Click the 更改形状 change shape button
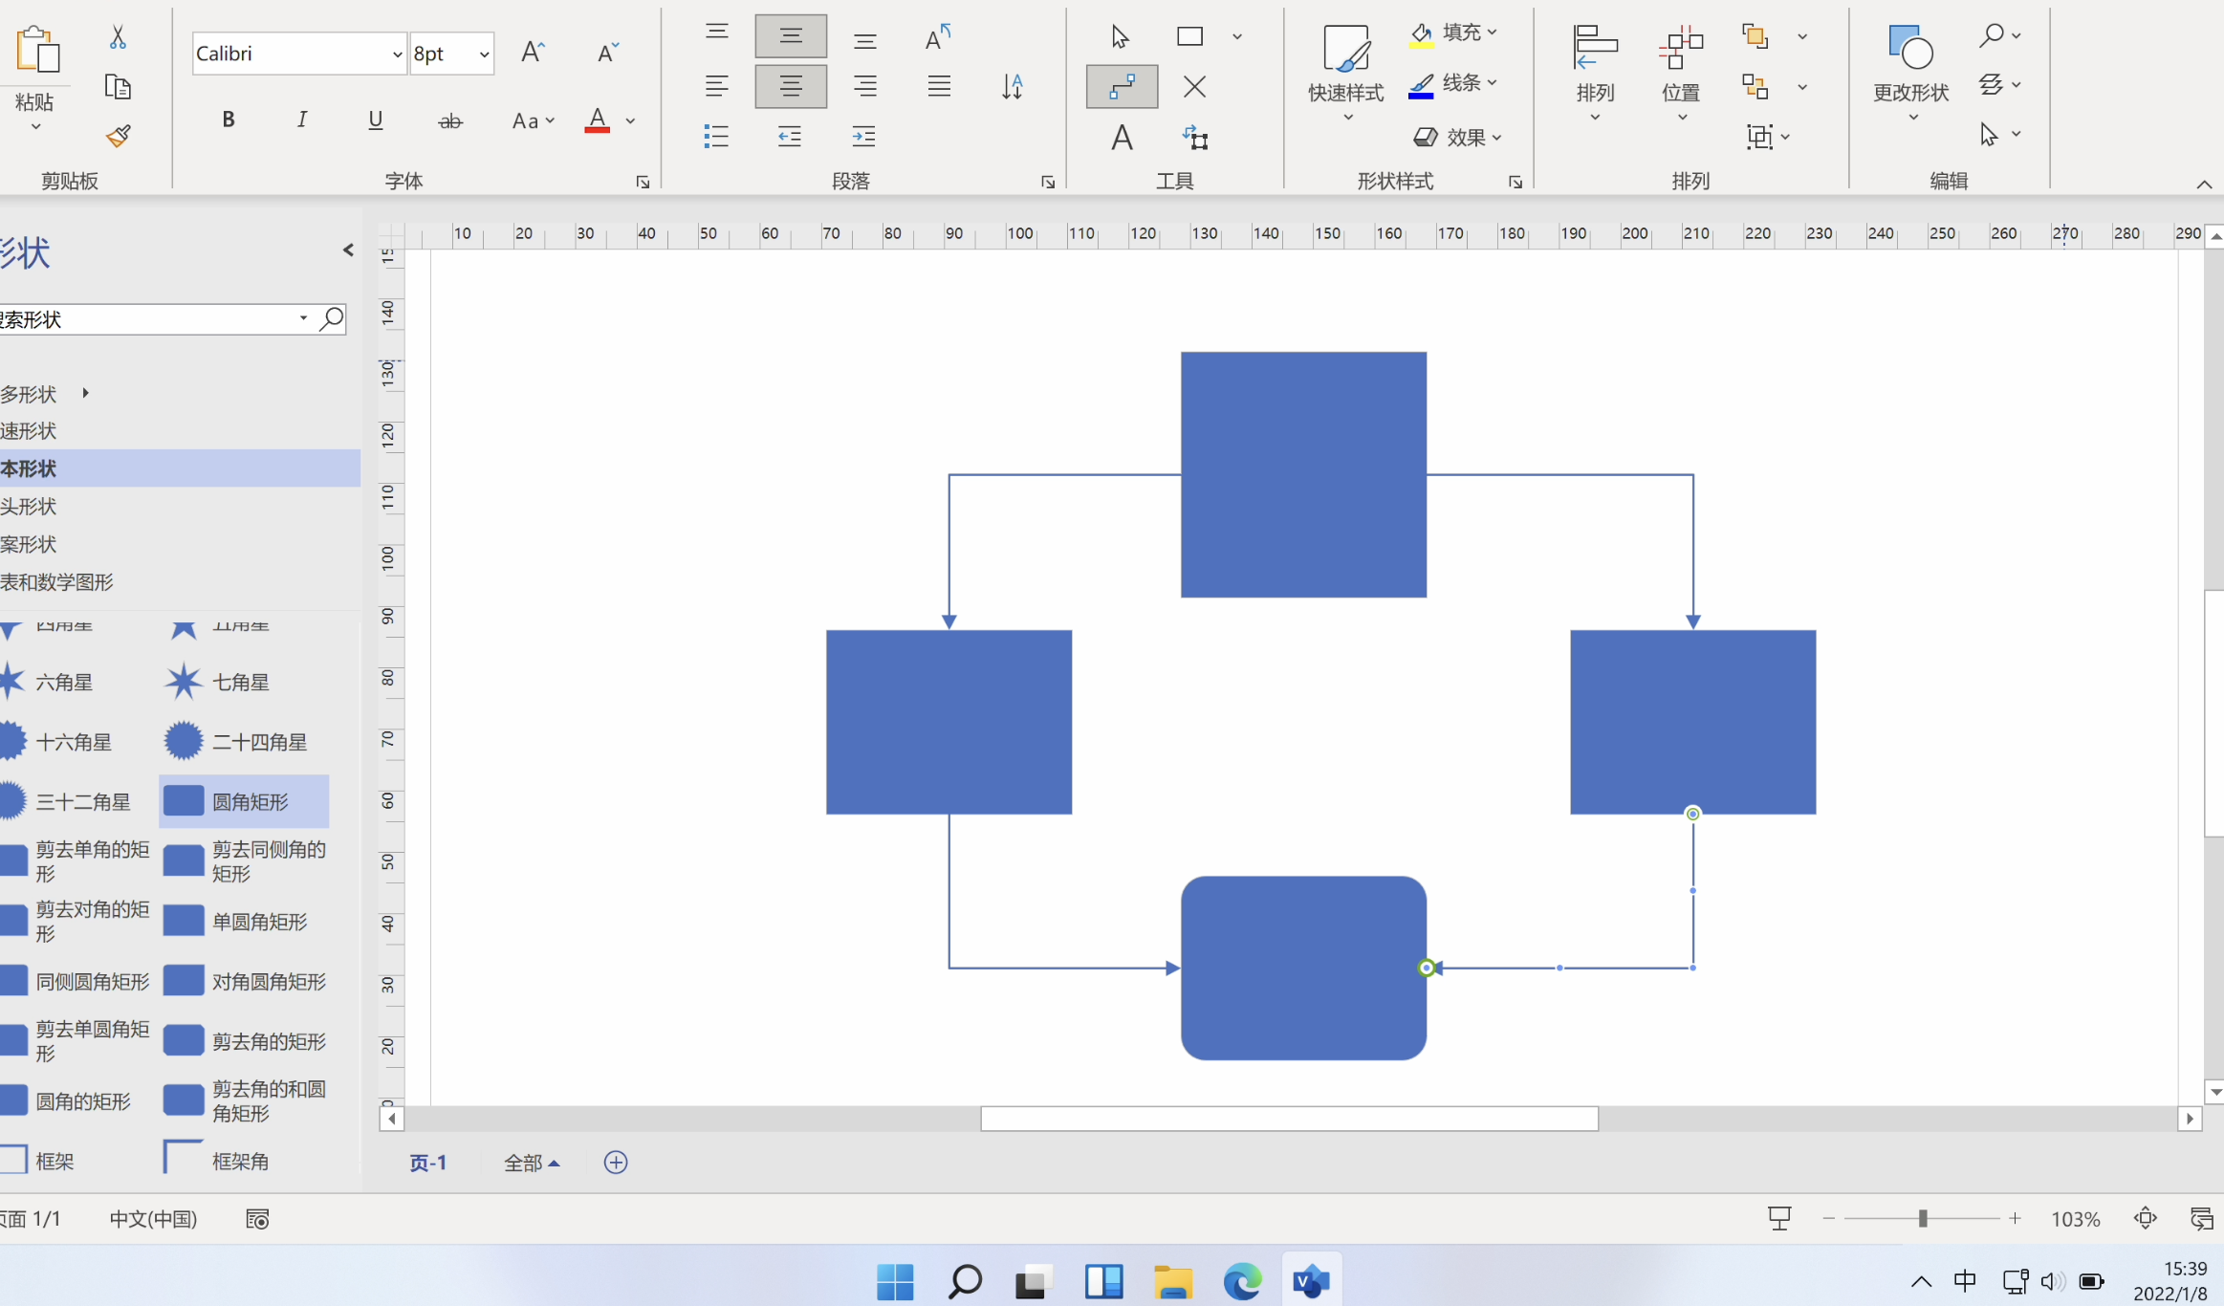The image size is (2224, 1306). 1910,73
